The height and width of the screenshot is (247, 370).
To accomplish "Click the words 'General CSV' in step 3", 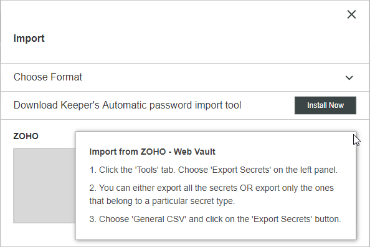I will point(159,219).
